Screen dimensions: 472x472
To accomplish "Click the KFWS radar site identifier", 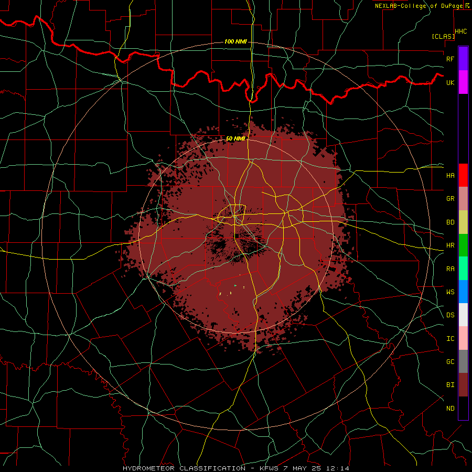I will pos(270,468).
